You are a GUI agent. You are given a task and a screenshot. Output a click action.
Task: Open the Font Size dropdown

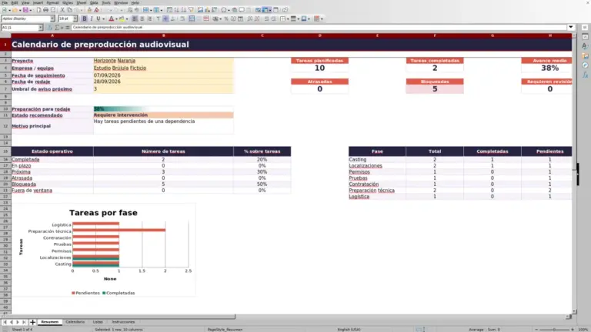(x=75, y=18)
